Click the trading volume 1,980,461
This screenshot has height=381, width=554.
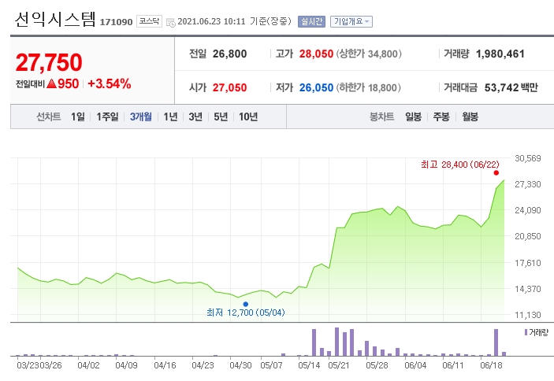click(x=500, y=54)
